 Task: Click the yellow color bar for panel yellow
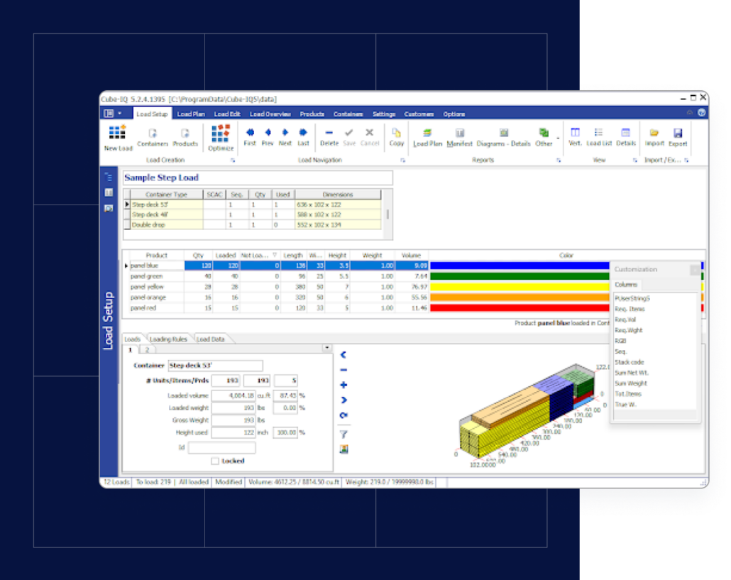pos(520,287)
